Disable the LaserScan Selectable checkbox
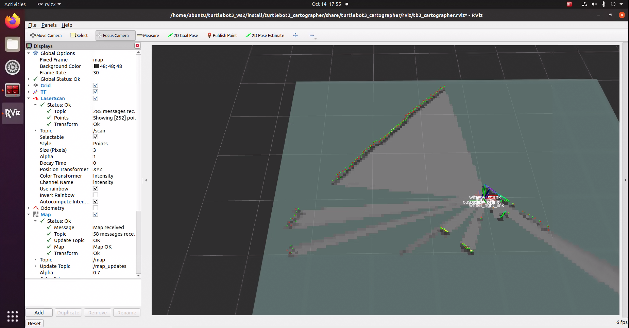Viewport: 629px width, 328px height. [95, 137]
